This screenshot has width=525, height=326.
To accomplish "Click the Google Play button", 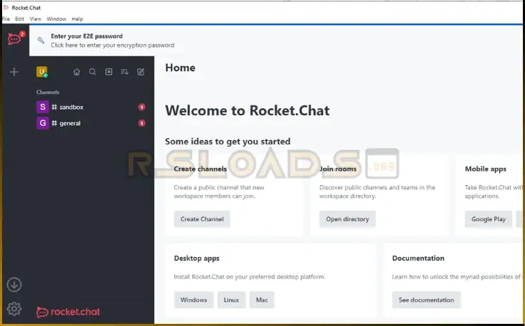I will (488, 219).
